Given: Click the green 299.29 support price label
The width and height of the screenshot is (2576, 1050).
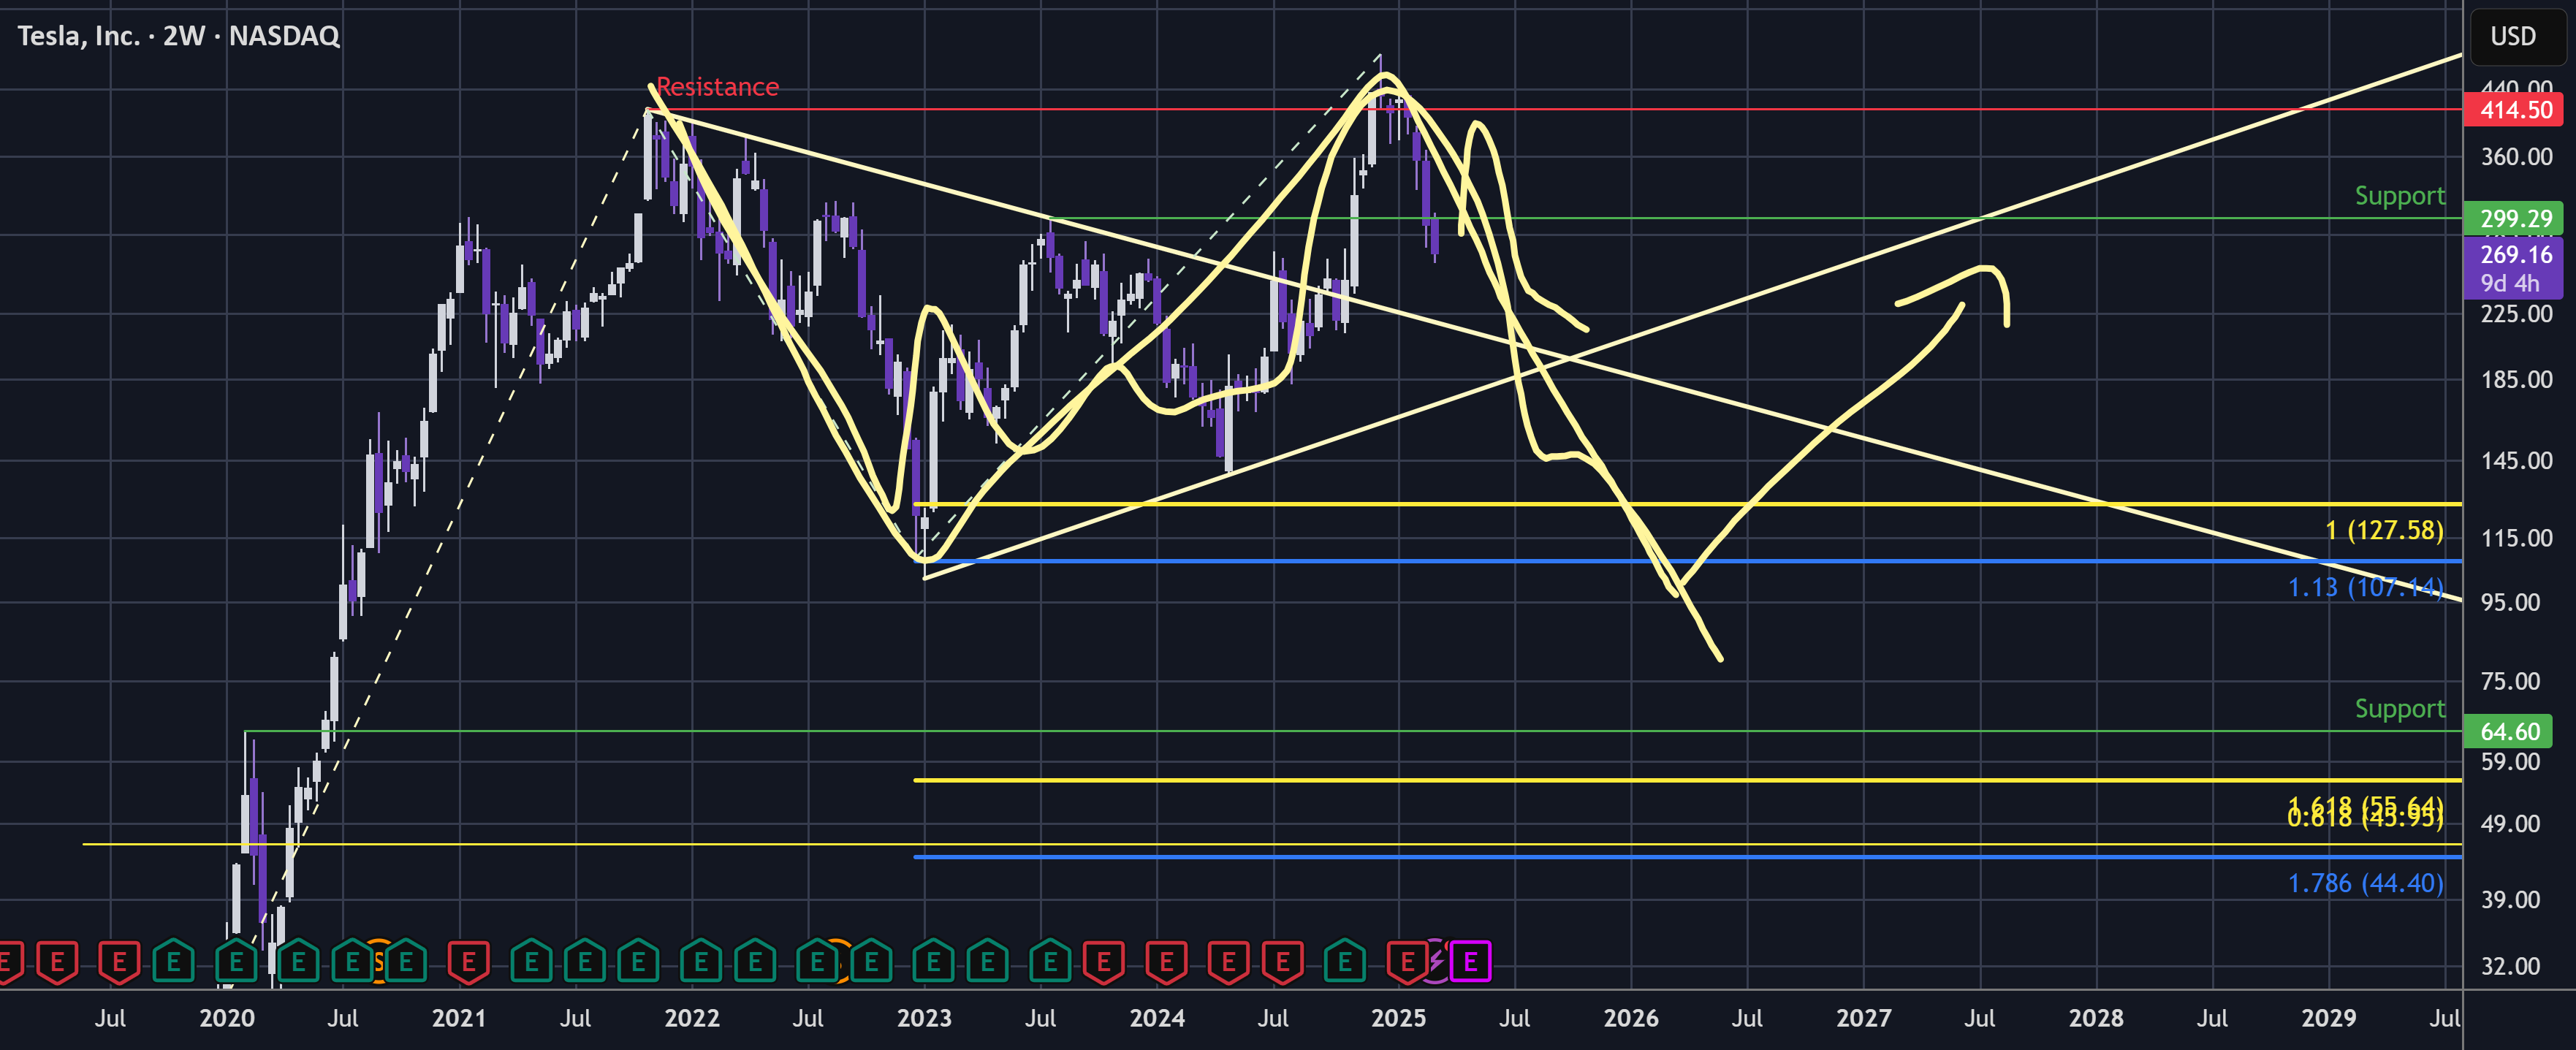Looking at the screenshot, I should click(2513, 218).
